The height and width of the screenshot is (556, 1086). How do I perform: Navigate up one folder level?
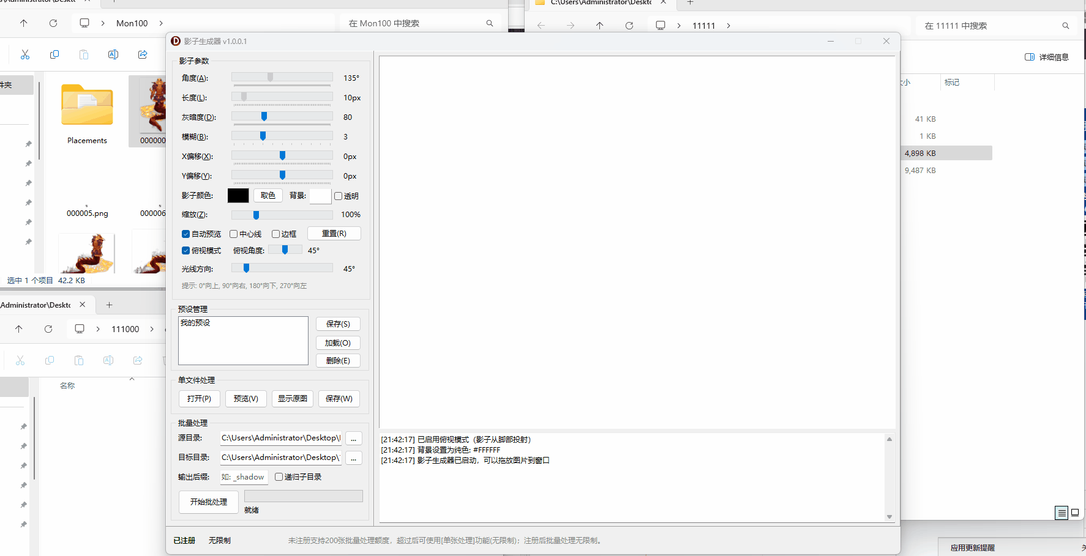[23, 23]
